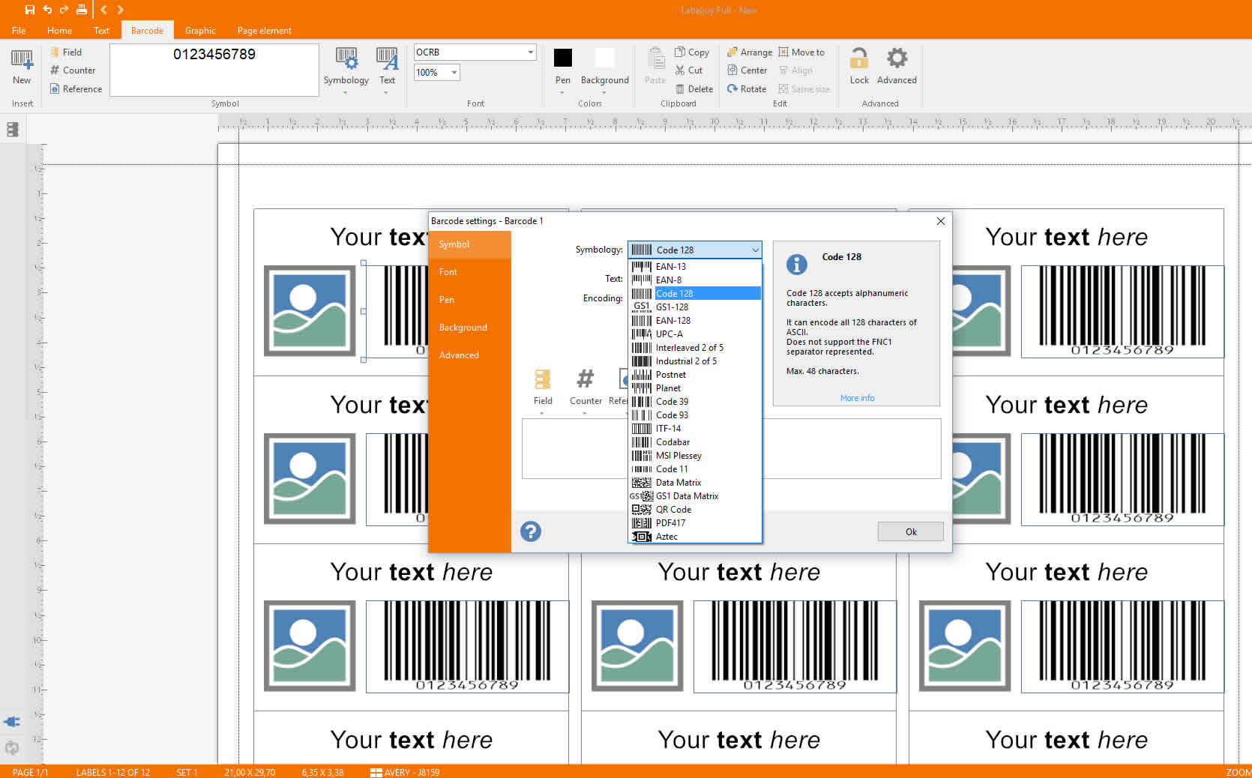Click the Move to command
1252x778 pixels.
[801, 52]
